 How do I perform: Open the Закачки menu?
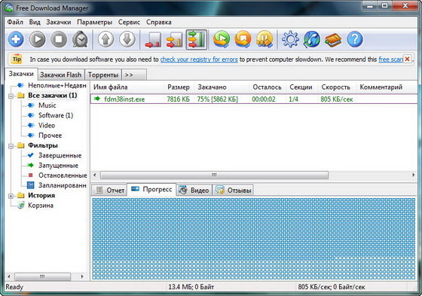point(59,22)
